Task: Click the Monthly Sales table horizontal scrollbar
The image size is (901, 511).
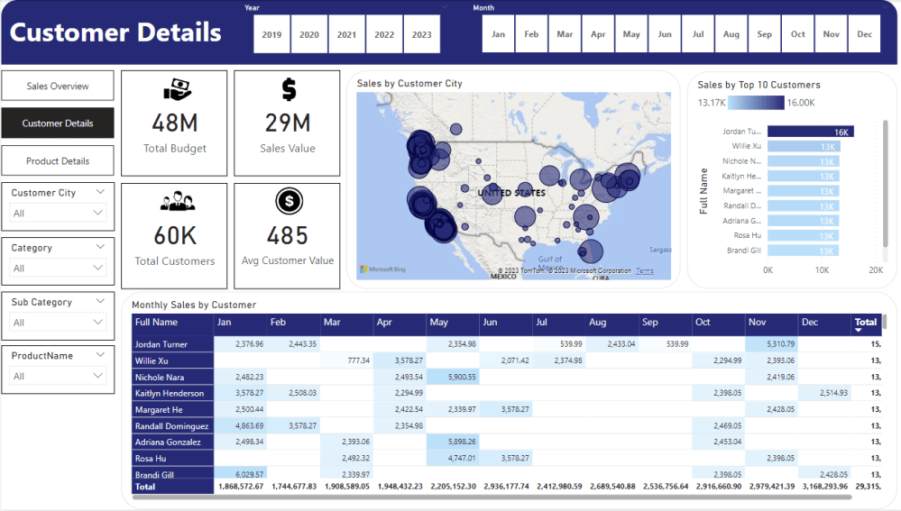Action: coord(492,497)
